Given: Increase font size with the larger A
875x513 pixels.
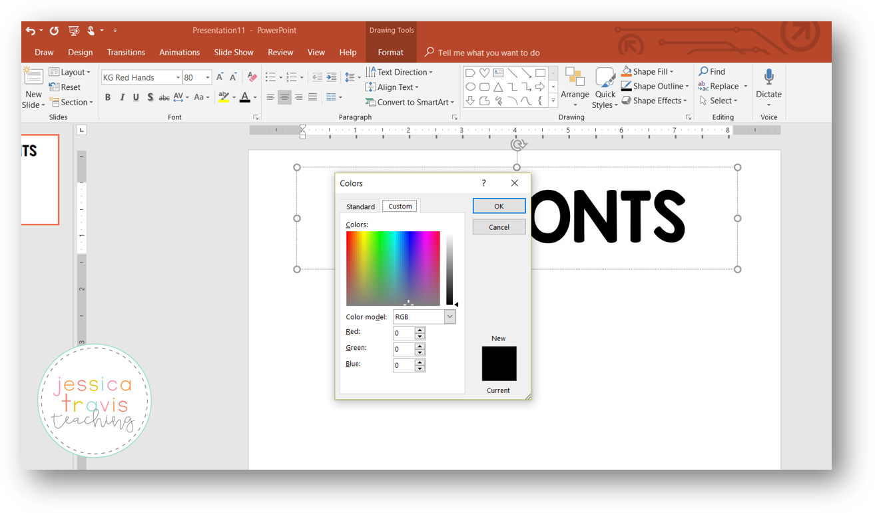Looking at the screenshot, I should [220, 77].
